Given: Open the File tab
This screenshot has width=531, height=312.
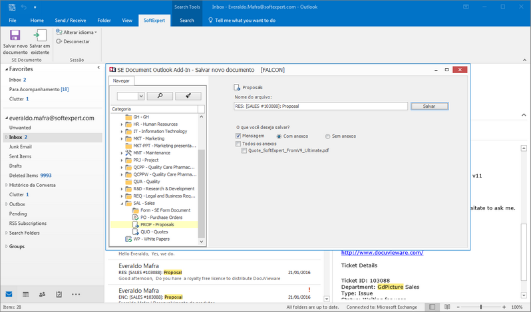Looking at the screenshot, I should click(x=13, y=21).
